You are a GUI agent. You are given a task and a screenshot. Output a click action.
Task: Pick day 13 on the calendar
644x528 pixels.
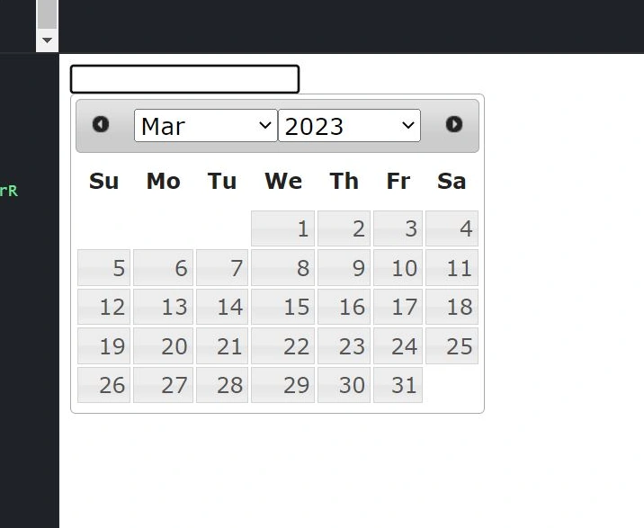pos(163,307)
